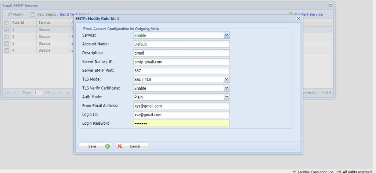Click the Server SMTP Port field
376x173 pixels.
pyautogui.click(x=181, y=71)
